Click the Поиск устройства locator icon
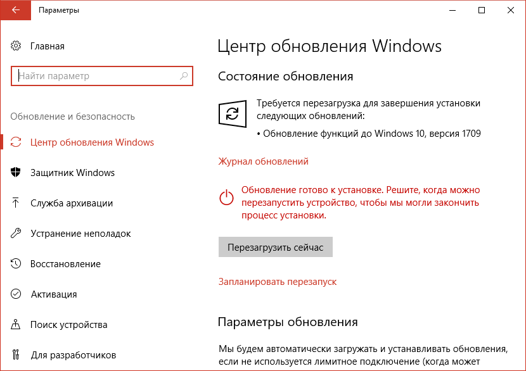Image resolution: width=526 pixels, height=371 pixels. (16, 324)
